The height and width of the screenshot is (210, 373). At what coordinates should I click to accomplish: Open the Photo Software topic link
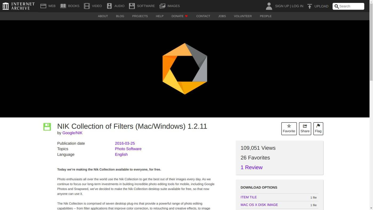point(128,149)
